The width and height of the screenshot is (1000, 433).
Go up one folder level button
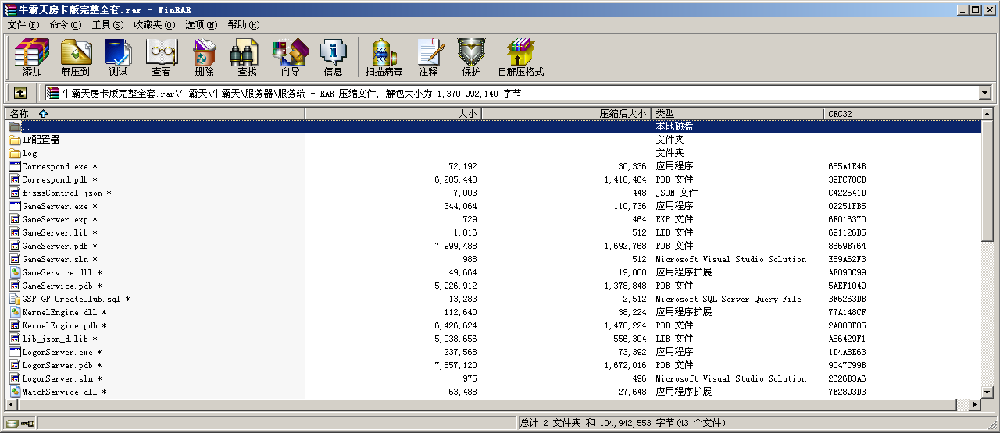[20, 93]
